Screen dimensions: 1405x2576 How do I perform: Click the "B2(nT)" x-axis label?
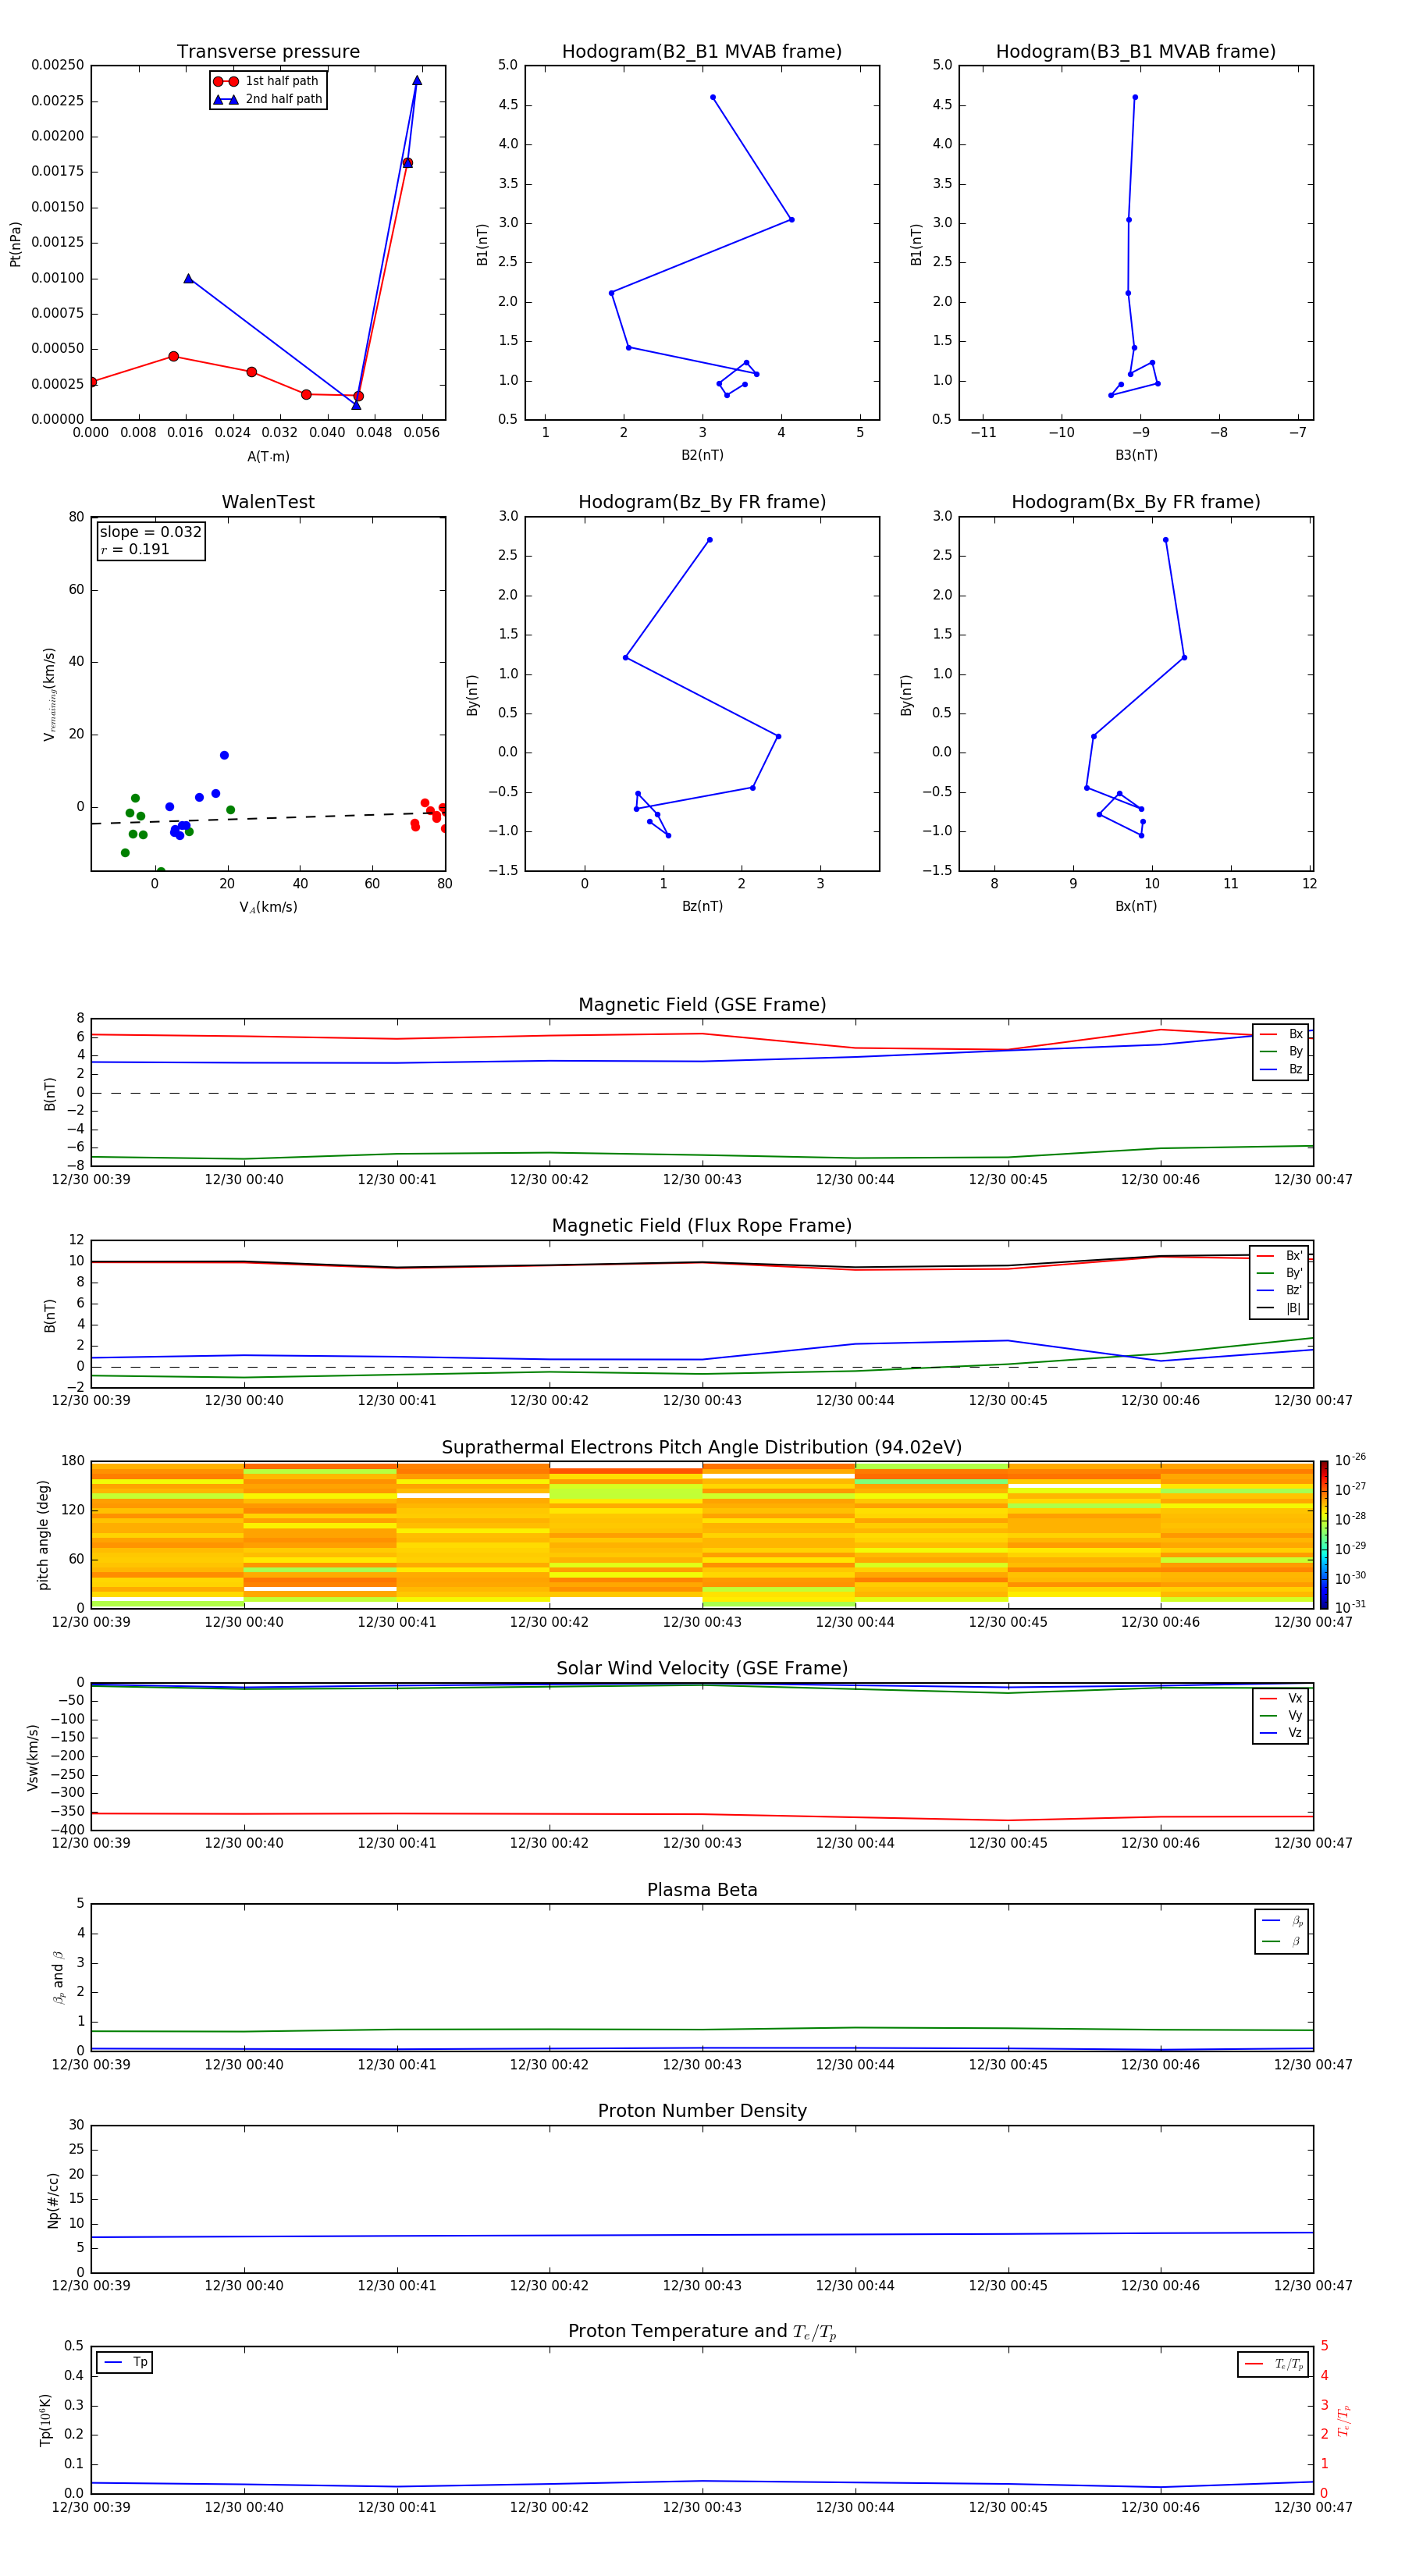(x=702, y=455)
